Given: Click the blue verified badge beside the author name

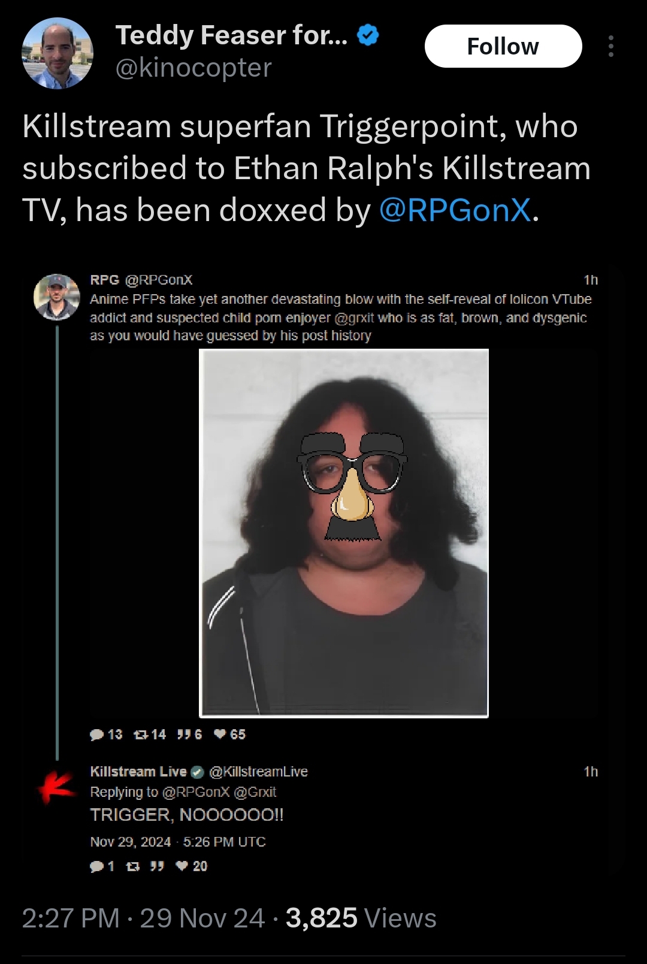Looking at the screenshot, I should tap(368, 35).
